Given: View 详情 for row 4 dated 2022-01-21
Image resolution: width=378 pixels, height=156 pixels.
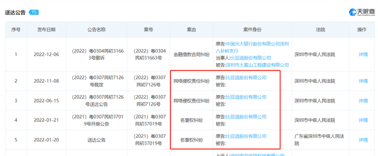Looking at the screenshot, I should [x=363, y=120].
